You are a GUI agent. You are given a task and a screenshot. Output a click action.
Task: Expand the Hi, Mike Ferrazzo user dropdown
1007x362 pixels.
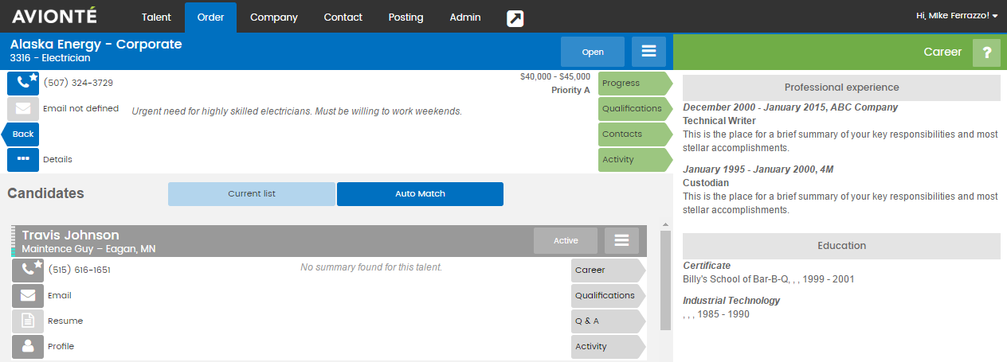(x=957, y=16)
